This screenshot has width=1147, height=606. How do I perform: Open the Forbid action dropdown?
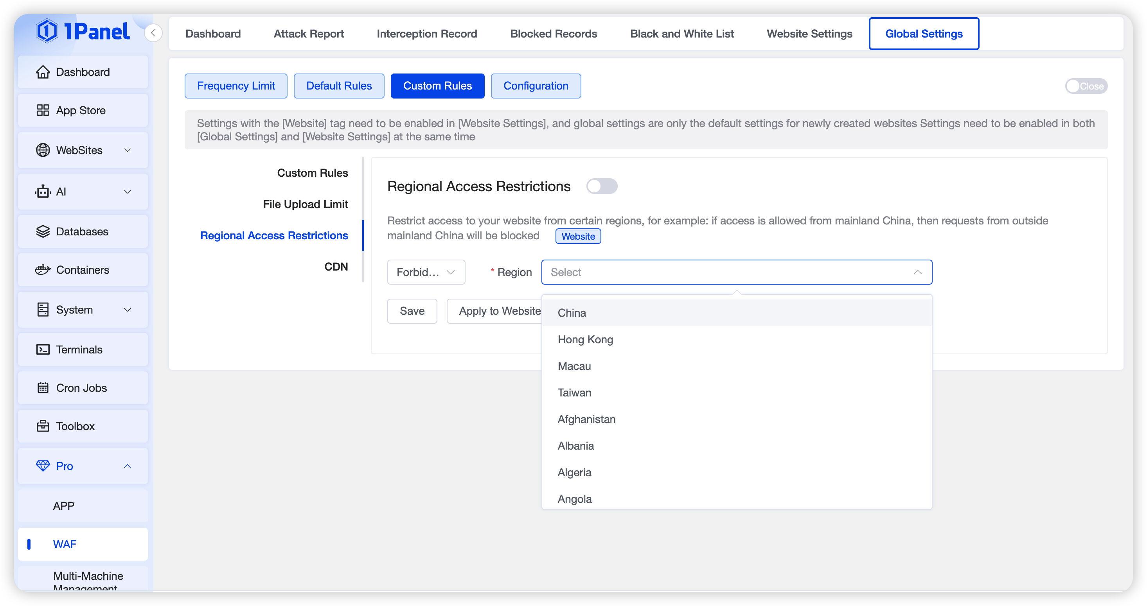pos(426,272)
